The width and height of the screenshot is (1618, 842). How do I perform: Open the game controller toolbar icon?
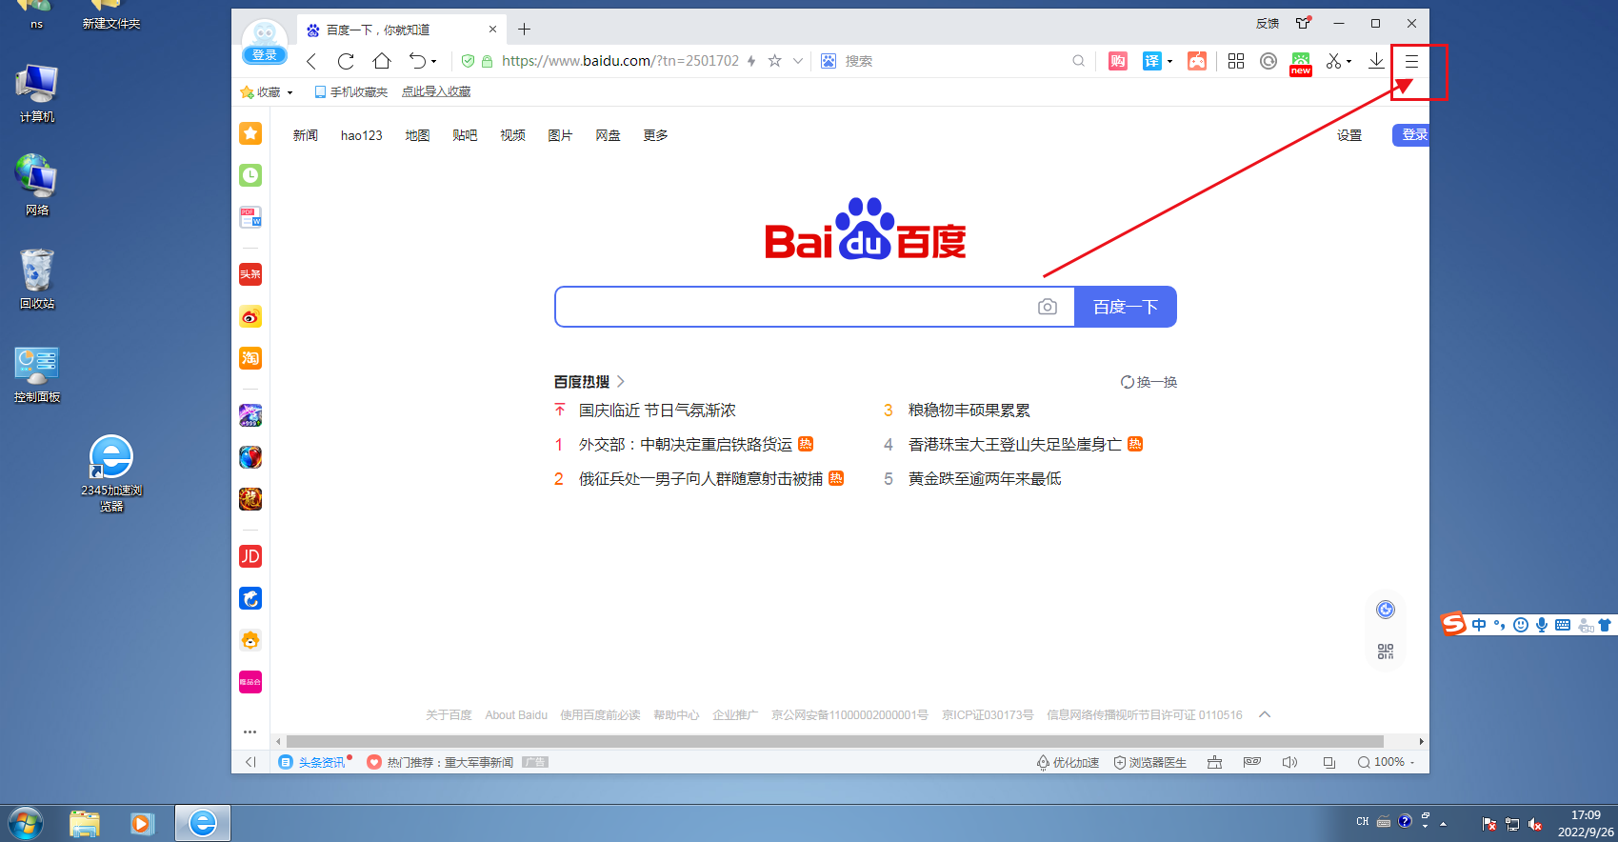click(1197, 61)
